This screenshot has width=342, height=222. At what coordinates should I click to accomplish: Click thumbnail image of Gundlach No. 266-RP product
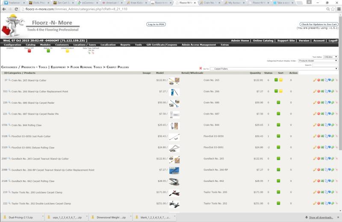point(174,170)
